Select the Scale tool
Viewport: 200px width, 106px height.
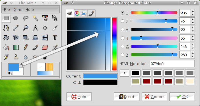point(16,38)
